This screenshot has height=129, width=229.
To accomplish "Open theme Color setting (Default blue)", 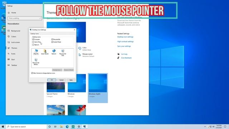I will [84, 49].
